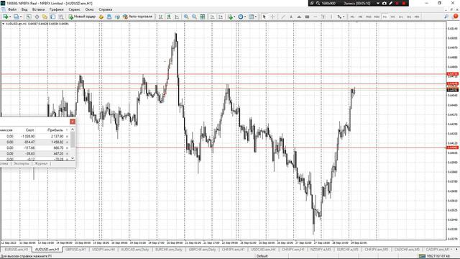Toggle the Terminal window icon
This screenshot has width=460, height=259.
52,17
